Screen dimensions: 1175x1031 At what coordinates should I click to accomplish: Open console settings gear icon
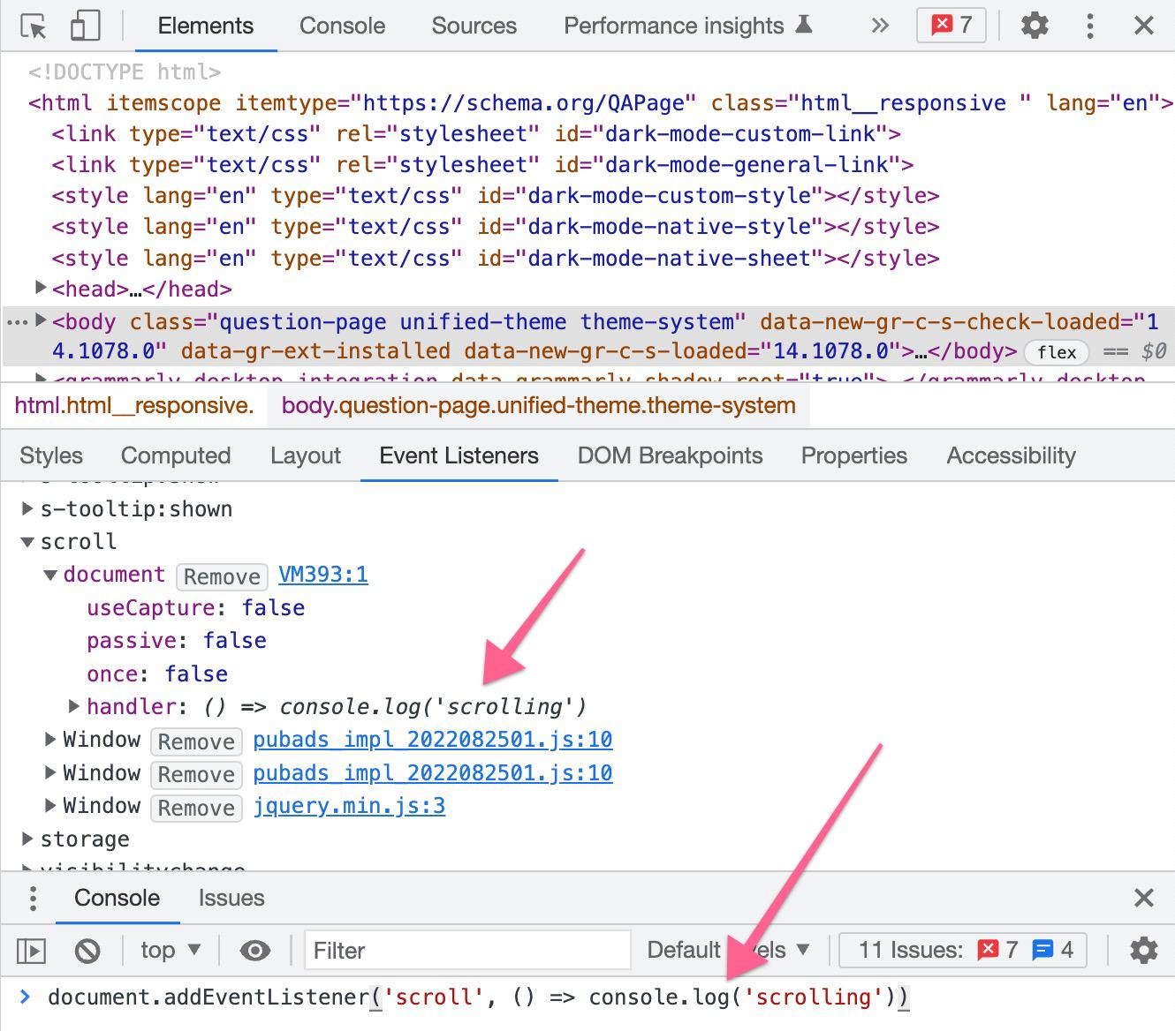click(1144, 951)
